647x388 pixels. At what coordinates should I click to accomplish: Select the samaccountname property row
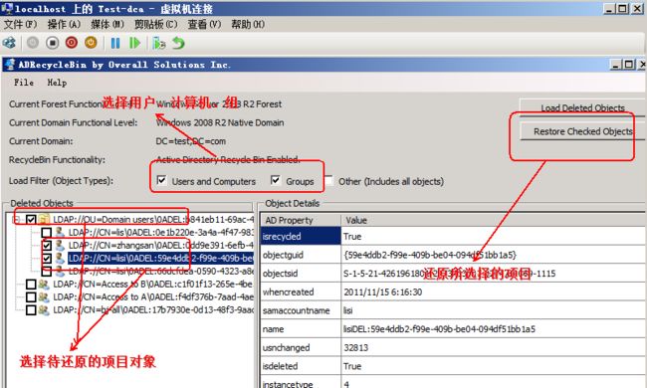point(454,310)
